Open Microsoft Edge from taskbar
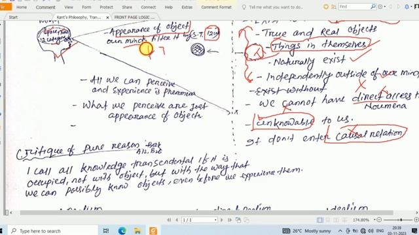Viewport: 419px width, 235px height. point(122,230)
